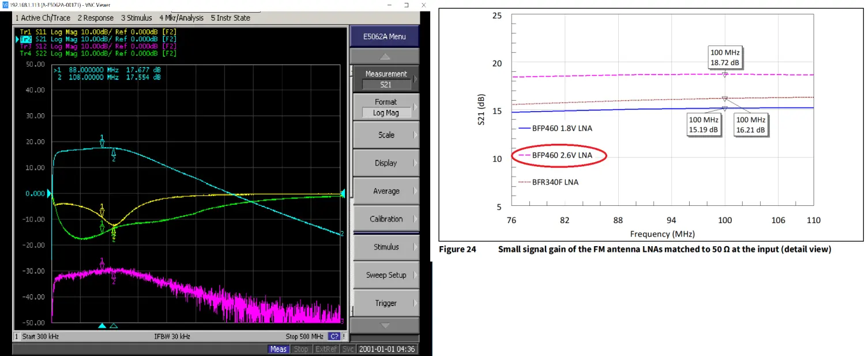The width and height of the screenshot is (865, 356).
Task: Open the 4 Mkr/Analysis menu
Action: pos(181,18)
